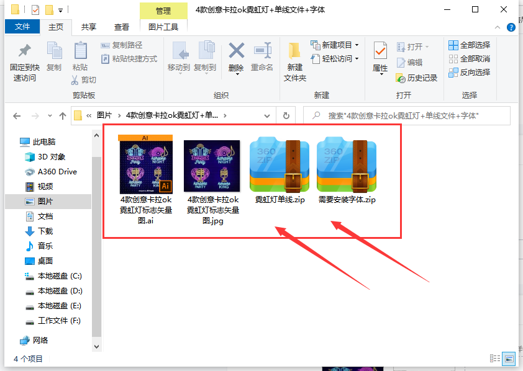Go up one folder level arrow
Viewport: 523px width, 371px height.
point(62,116)
